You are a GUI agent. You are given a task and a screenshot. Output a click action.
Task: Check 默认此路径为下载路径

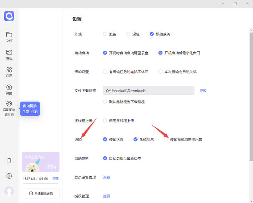click(105, 101)
